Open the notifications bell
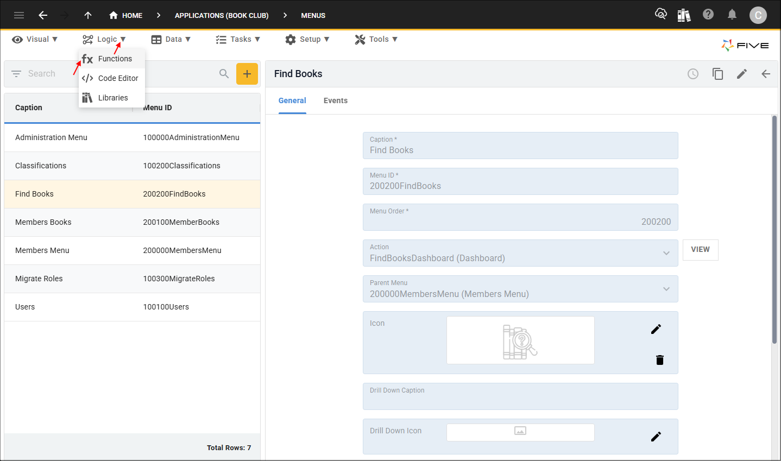This screenshot has width=781, height=461. 732,15
